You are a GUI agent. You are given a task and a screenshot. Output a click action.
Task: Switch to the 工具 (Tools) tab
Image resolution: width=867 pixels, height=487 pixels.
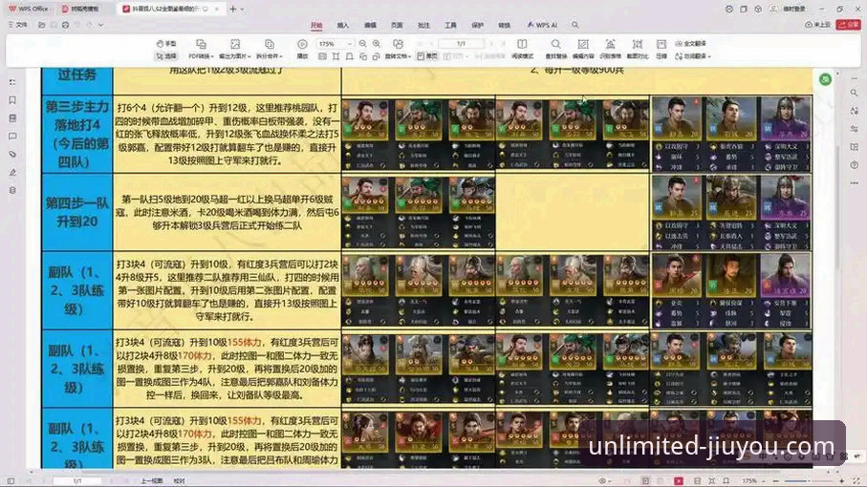[450, 26]
